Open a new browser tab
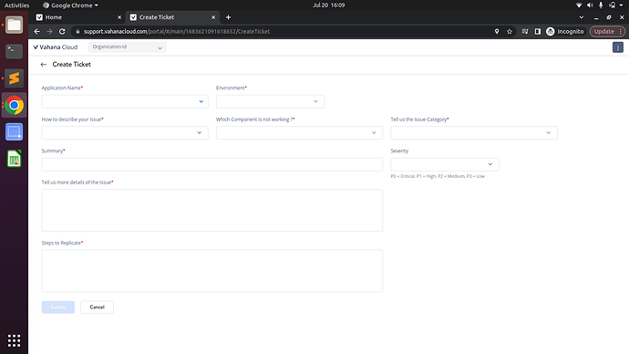The height and width of the screenshot is (354, 629). 228,17
